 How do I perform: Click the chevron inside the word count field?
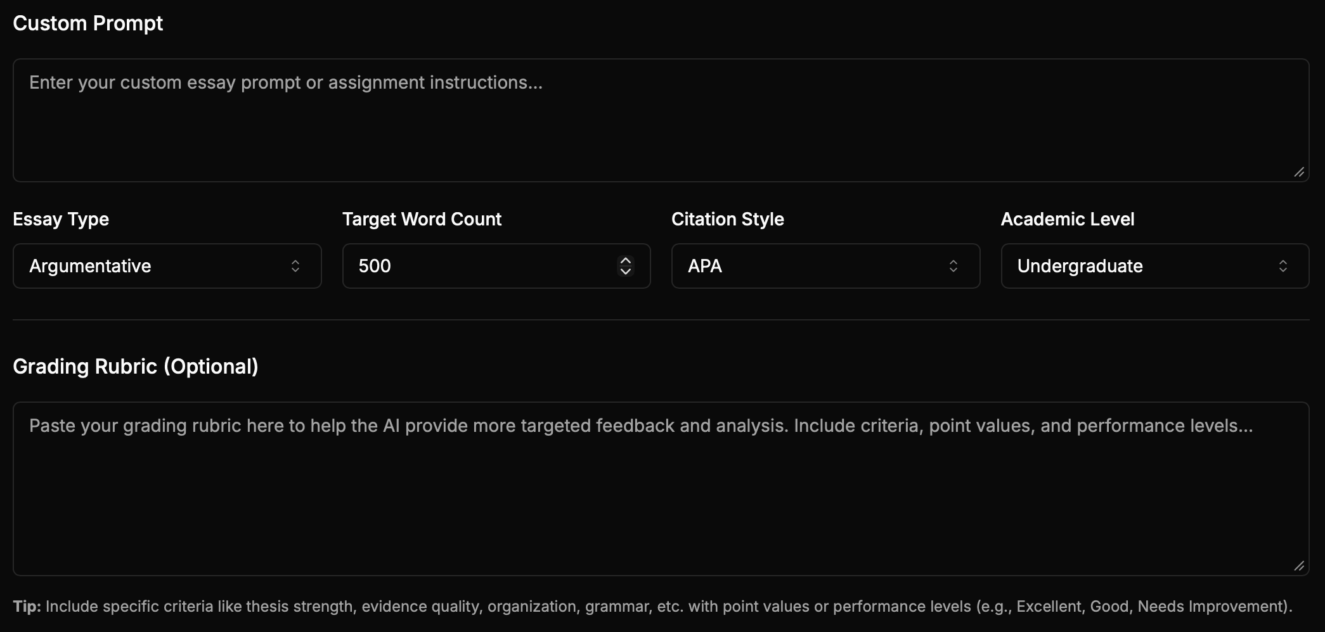point(626,266)
